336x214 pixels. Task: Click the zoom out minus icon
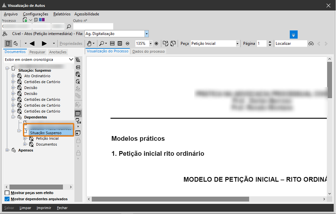pos(128,44)
